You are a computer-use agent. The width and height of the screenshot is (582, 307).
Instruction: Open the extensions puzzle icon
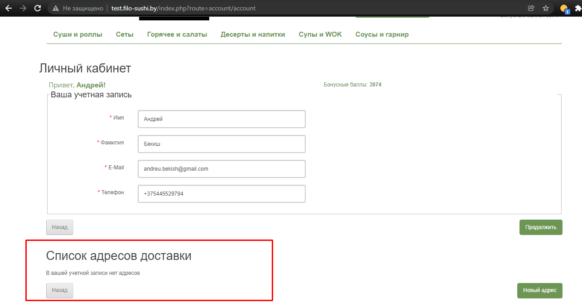click(578, 8)
